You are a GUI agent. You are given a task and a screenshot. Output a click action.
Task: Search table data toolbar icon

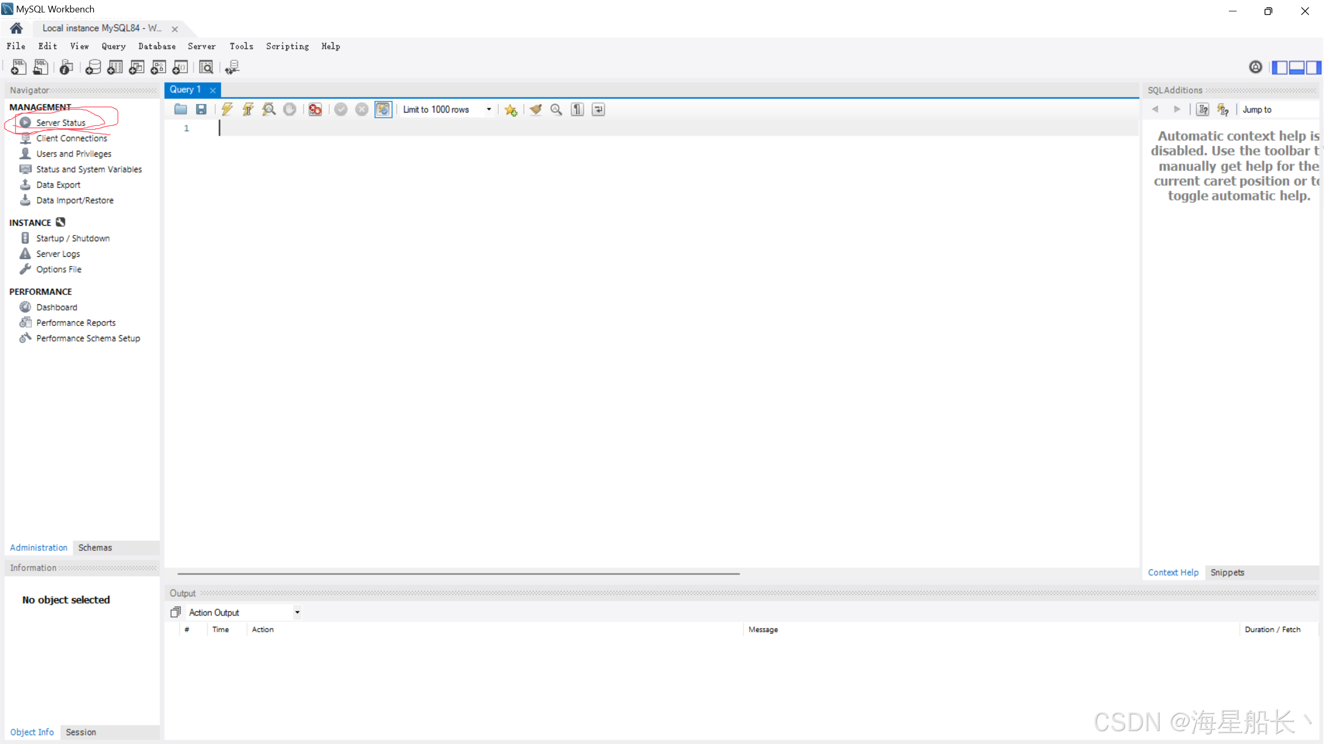206,67
